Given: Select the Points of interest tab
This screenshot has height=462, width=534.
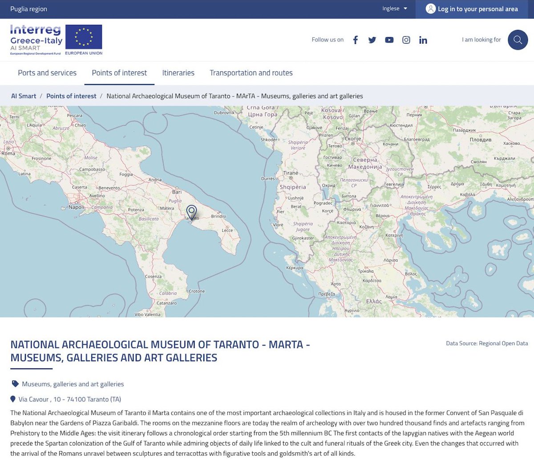Looking at the screenshot, I should tap(119, 73).
